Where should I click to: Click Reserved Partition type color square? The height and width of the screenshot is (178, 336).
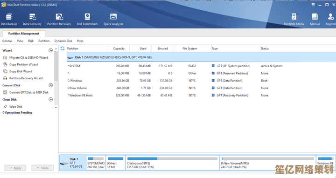tap(213, 73)
